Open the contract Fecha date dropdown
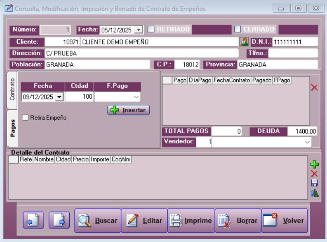This screenshot has height=242, width=327. [x=138, y=30]
